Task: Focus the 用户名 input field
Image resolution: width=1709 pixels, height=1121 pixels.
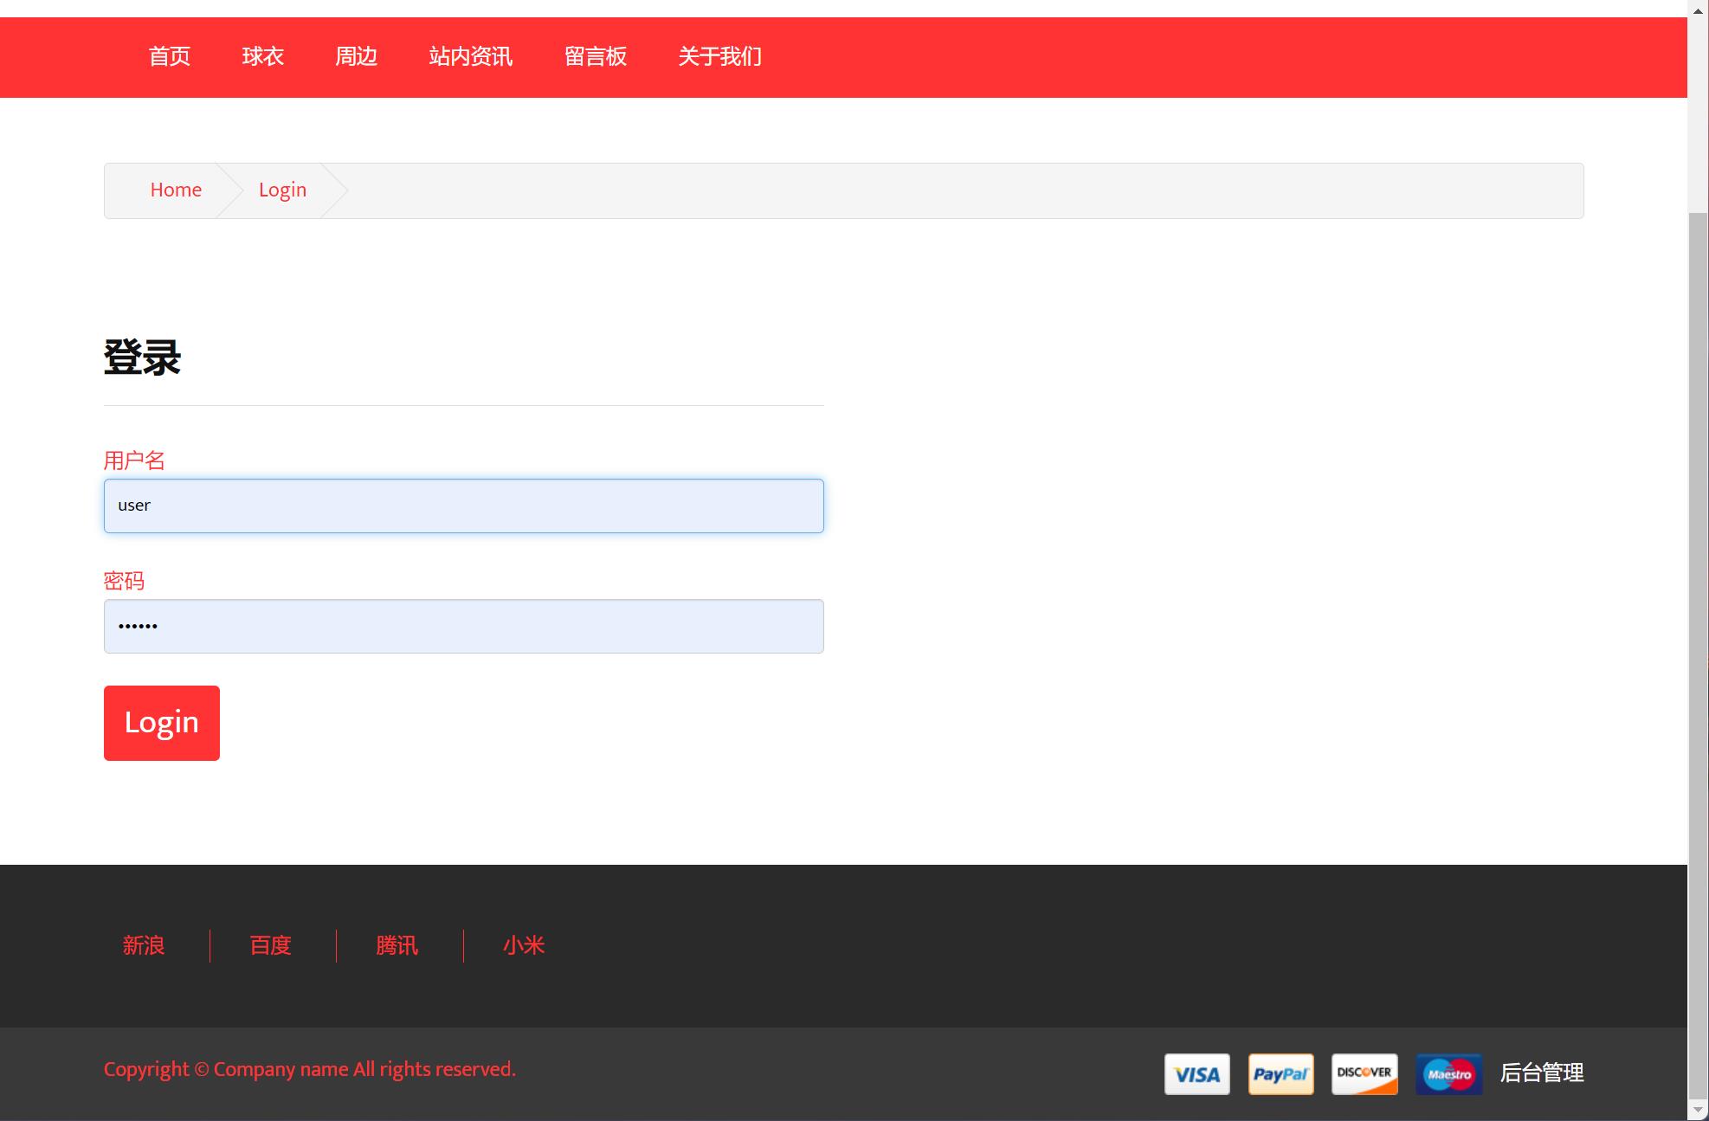Action: coord(463,506)
